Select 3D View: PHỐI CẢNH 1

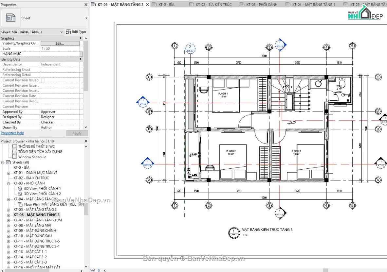click(x=43, y=189)
